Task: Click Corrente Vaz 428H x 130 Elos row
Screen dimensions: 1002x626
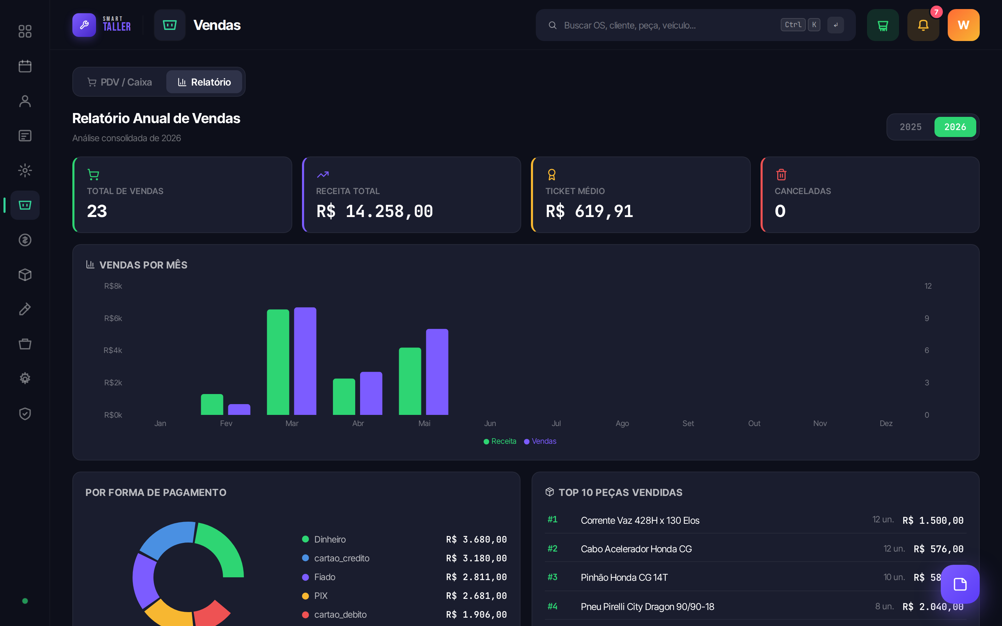Action: click(x=755, y=520)
